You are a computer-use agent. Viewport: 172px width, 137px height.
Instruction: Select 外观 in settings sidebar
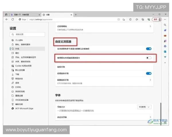[28, 49]
